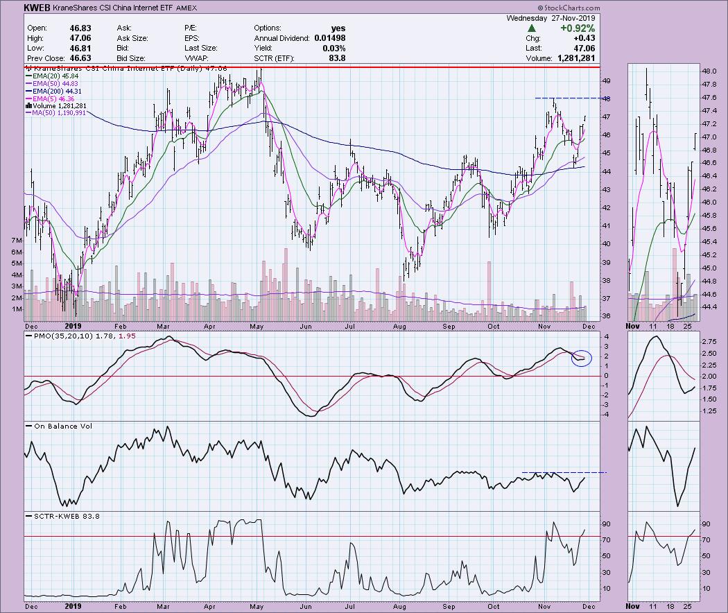Click the StockCharts.com copyright label
The width and height of the screenshot is (728, 613).
(x=569, y=8)
